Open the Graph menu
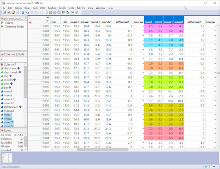Viewport: 220px width, 169px height. 62,8
